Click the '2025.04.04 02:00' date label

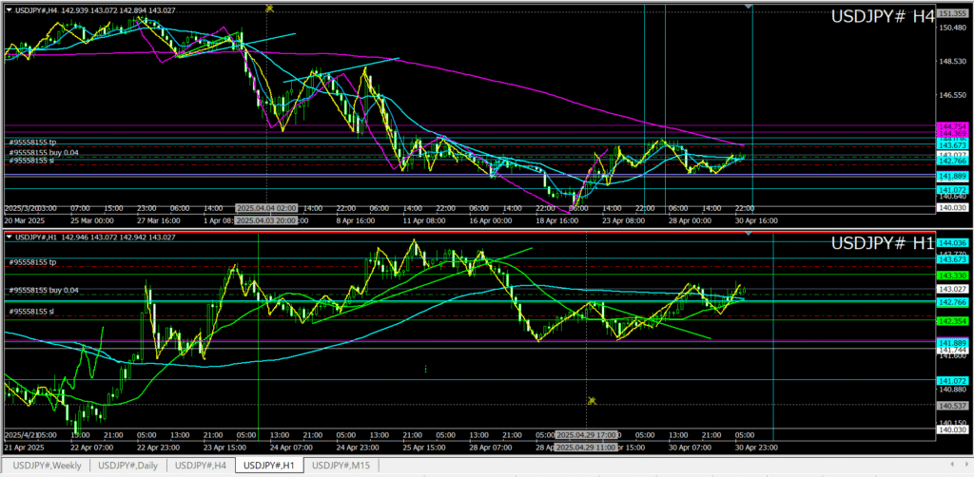point(266,208)
